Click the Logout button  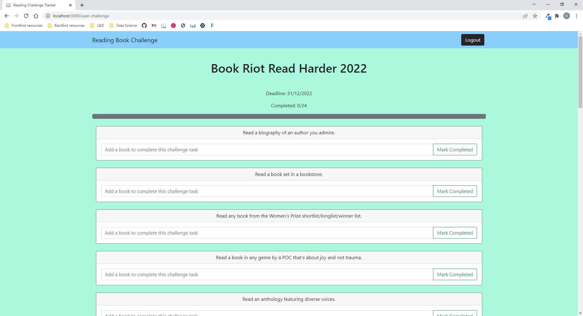coord(473,40)
